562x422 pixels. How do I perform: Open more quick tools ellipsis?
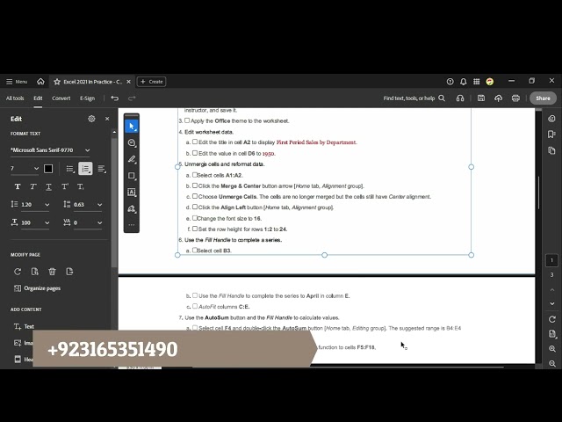point(132,225)
